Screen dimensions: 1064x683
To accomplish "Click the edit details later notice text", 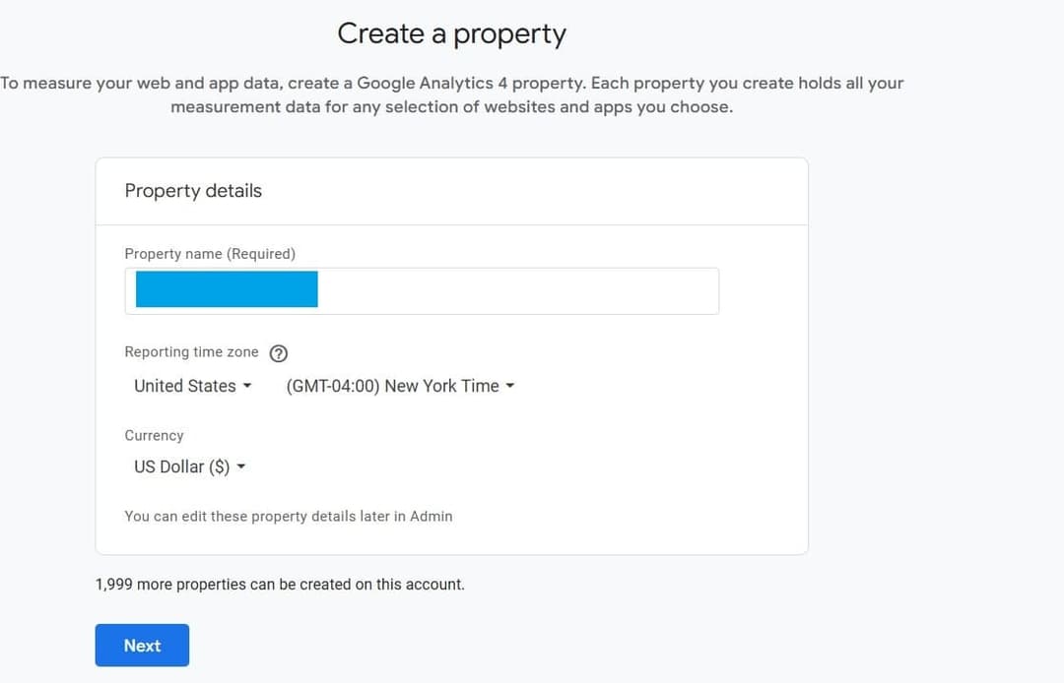I will tap(289, 516).
